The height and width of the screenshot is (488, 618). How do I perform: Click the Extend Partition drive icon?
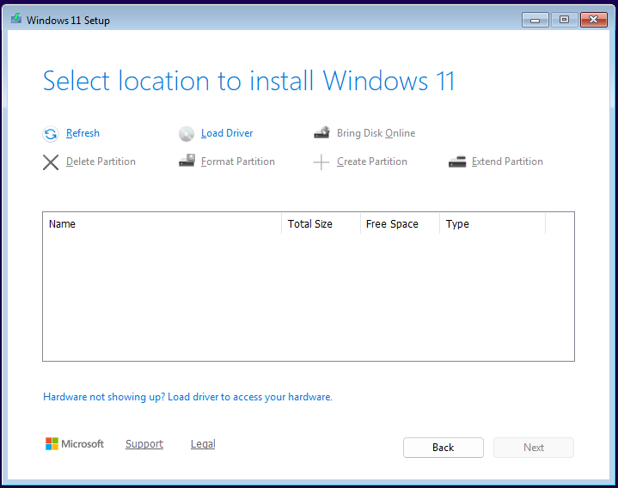pos(457,162)
